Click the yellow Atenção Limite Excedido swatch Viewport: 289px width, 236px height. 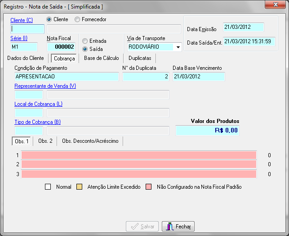[79, 187]
